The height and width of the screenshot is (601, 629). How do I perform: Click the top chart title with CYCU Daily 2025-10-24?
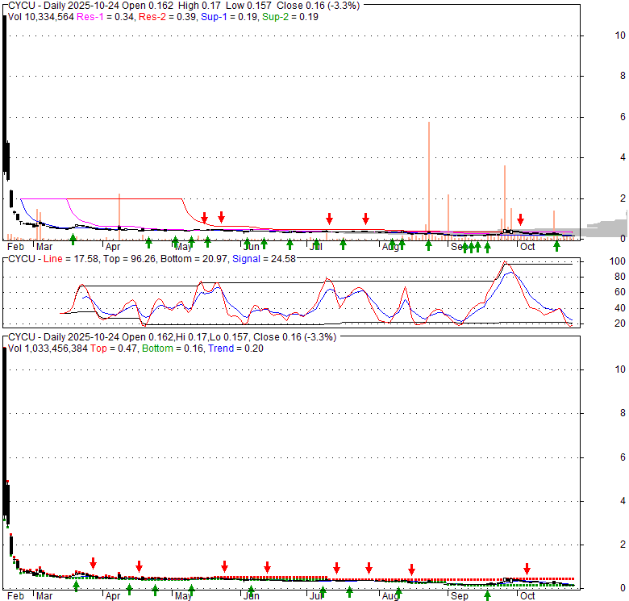click(184, 6)
